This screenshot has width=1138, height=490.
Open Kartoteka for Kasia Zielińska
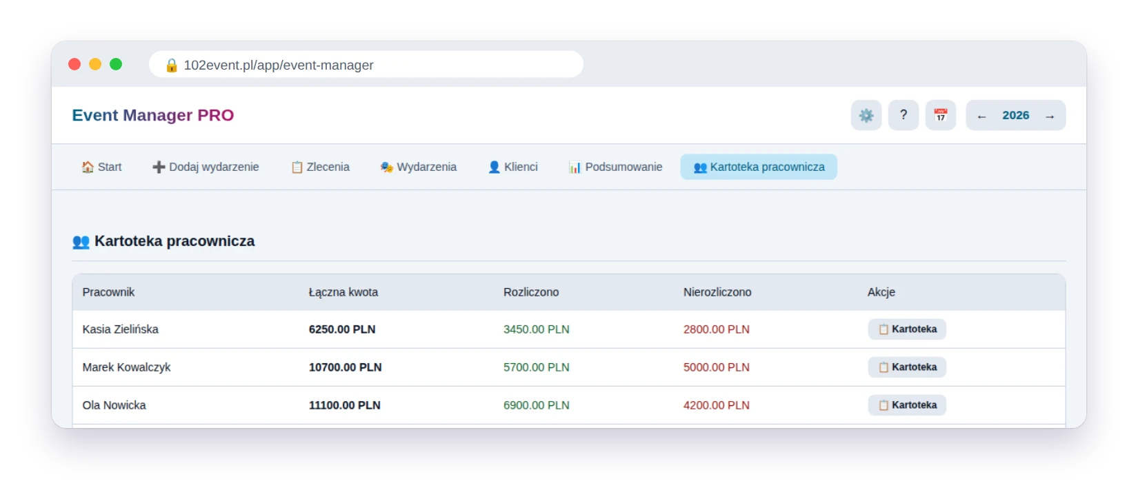[x=907, y=329]
